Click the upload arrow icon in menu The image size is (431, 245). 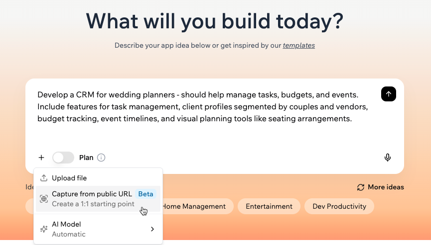[x=44, y=178]
